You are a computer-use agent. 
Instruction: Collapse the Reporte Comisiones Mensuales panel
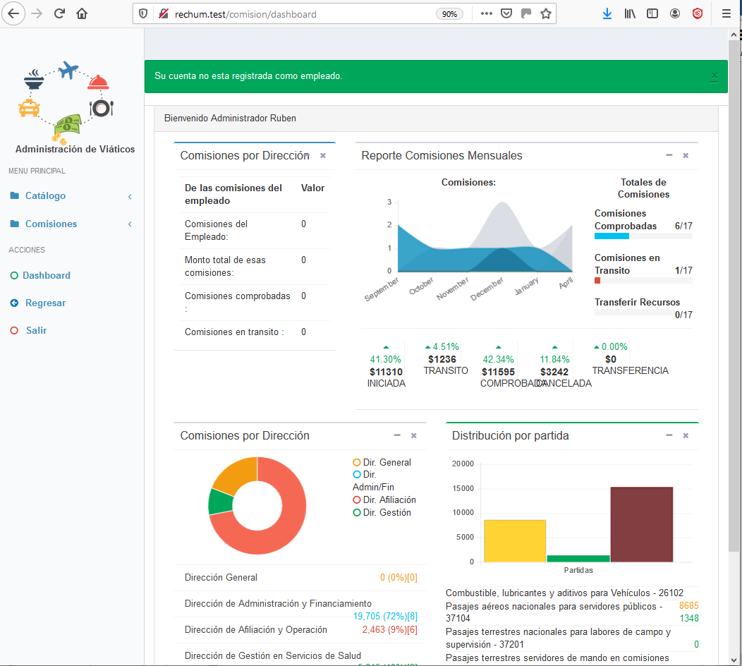669,155
